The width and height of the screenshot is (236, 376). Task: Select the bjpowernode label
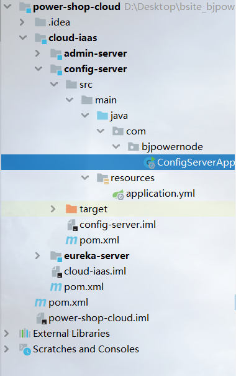tap(172, 147)
